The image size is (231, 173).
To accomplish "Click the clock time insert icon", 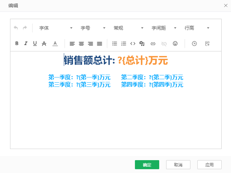I will (194, 43).
